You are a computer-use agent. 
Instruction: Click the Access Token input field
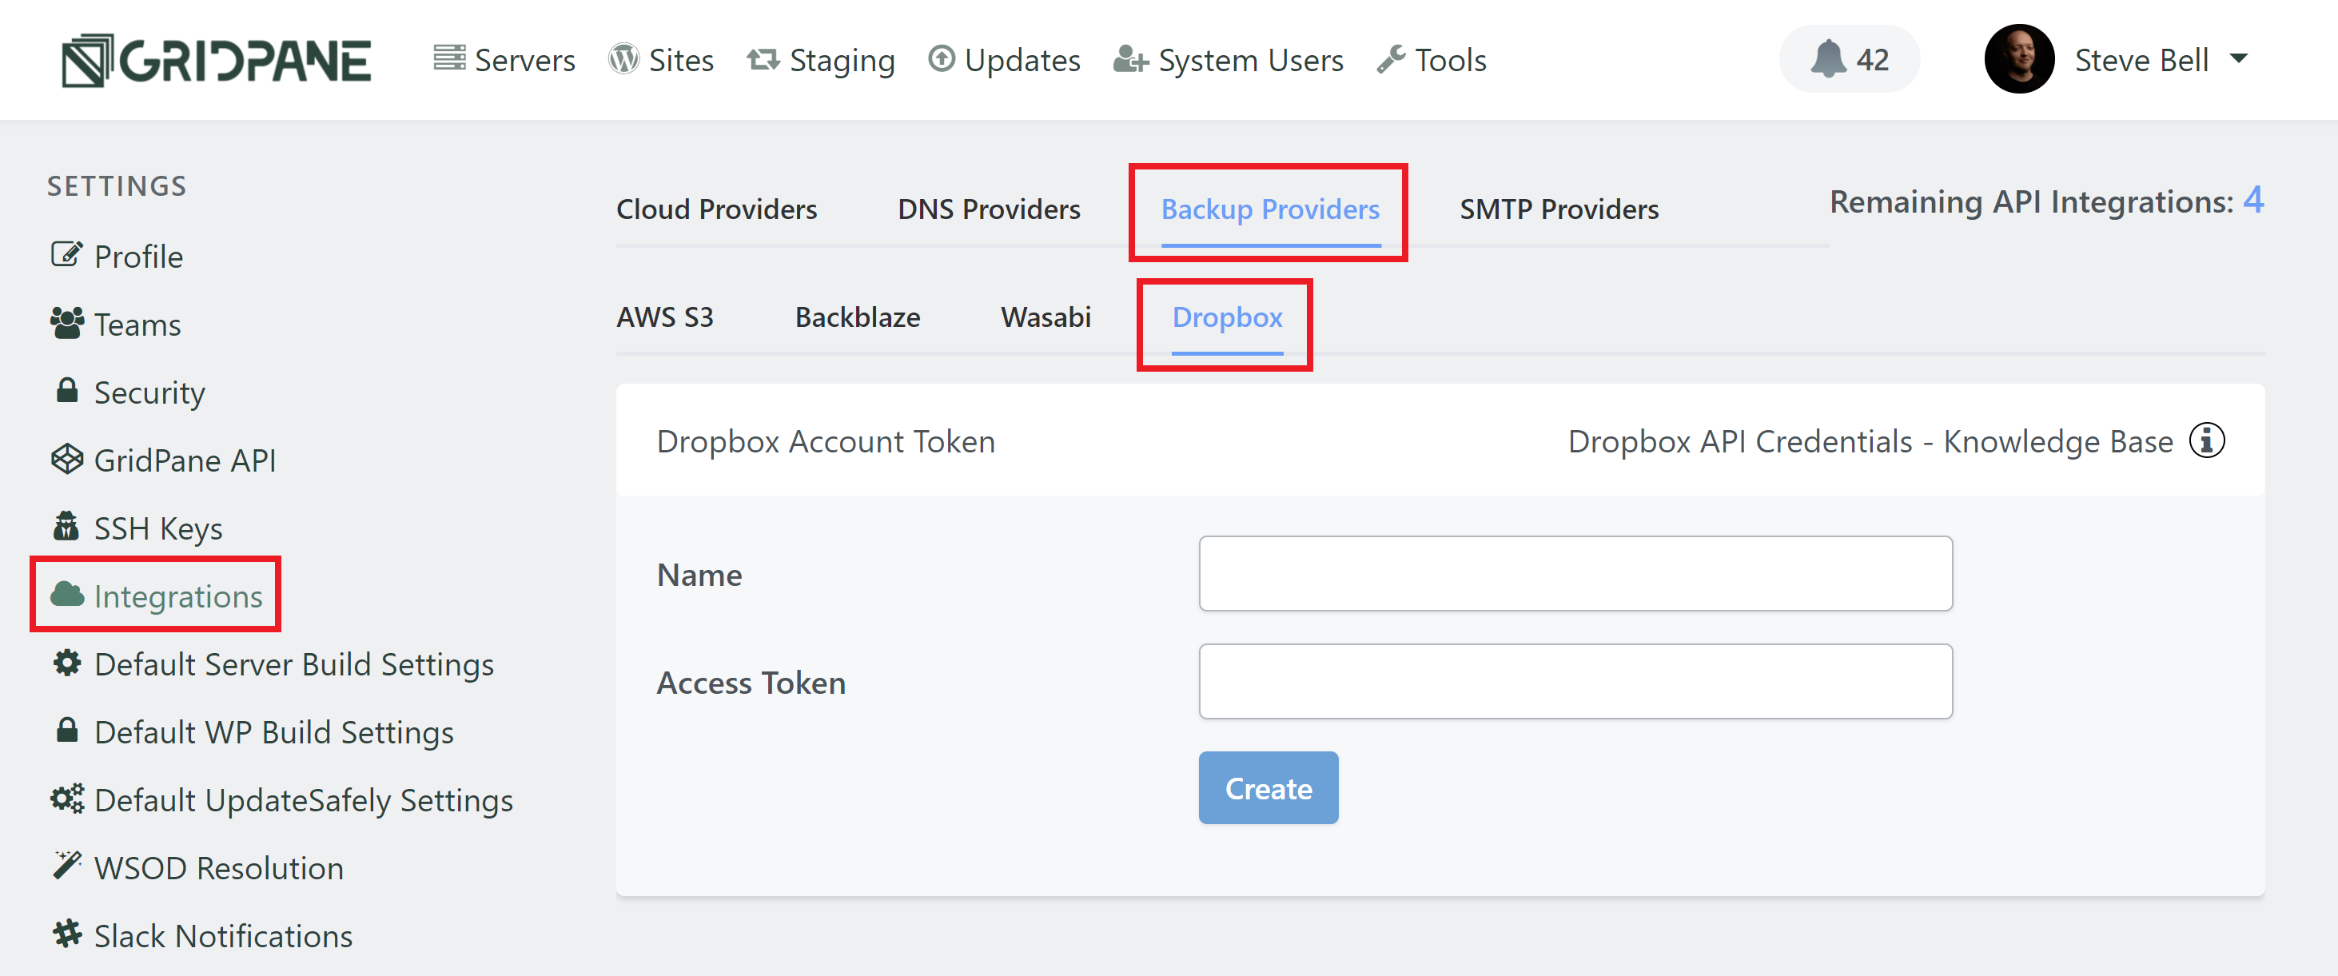[x=1575, y=682]
